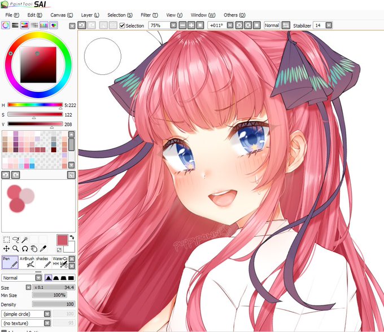Reset canvas rotation
Viewport: 384px width, 332px height.
pyautogui.click(x=256, y=25)
